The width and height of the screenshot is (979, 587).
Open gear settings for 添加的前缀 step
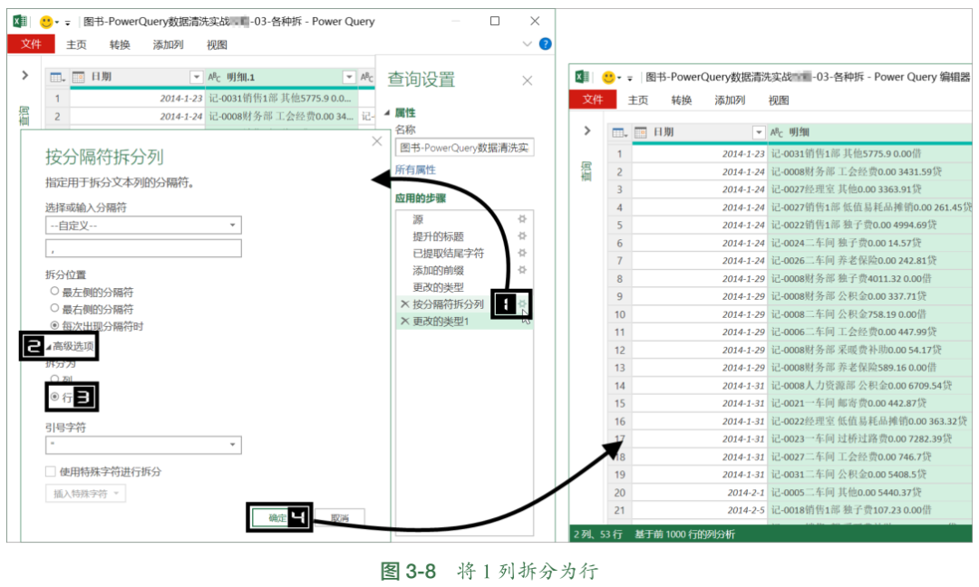coord(522,269)
